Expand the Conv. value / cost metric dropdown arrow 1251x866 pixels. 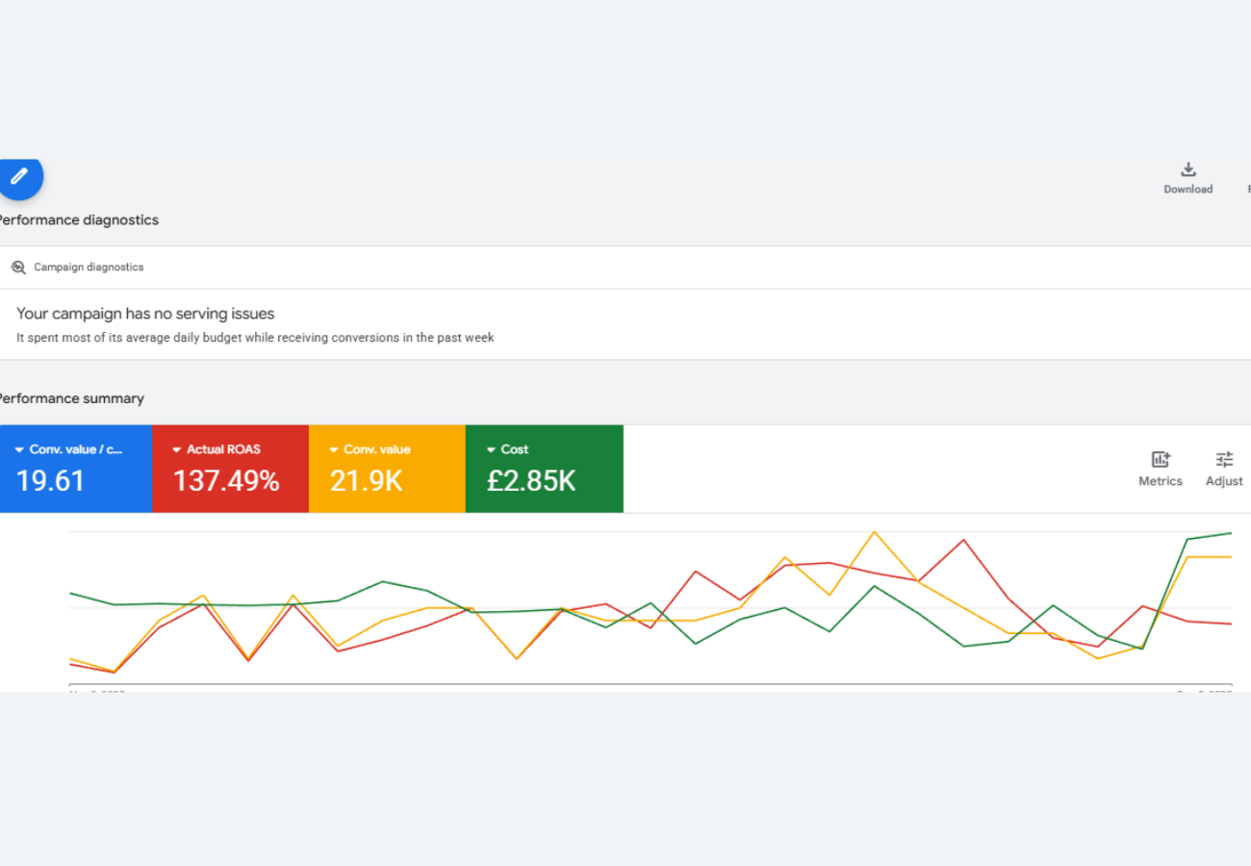coord(19,450)
